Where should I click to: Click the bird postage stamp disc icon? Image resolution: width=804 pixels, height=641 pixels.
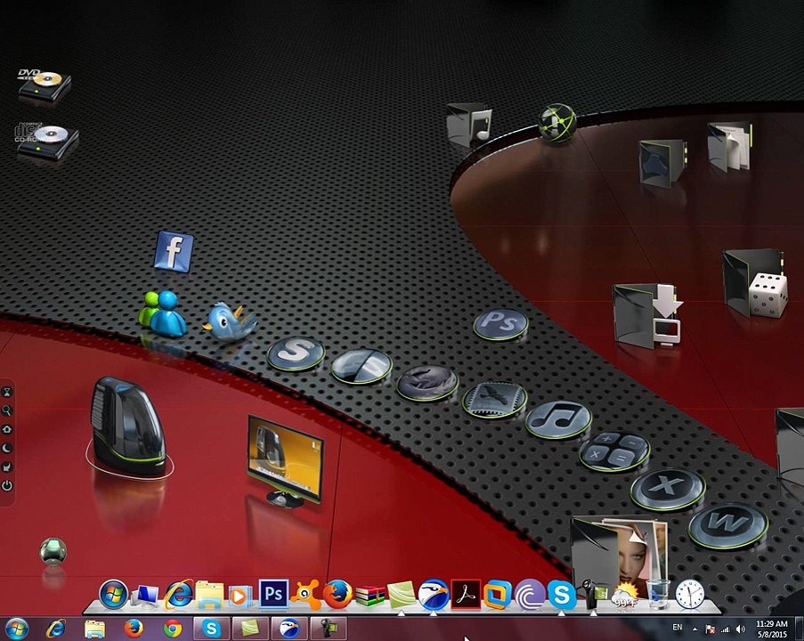click(x=494, y=400)
